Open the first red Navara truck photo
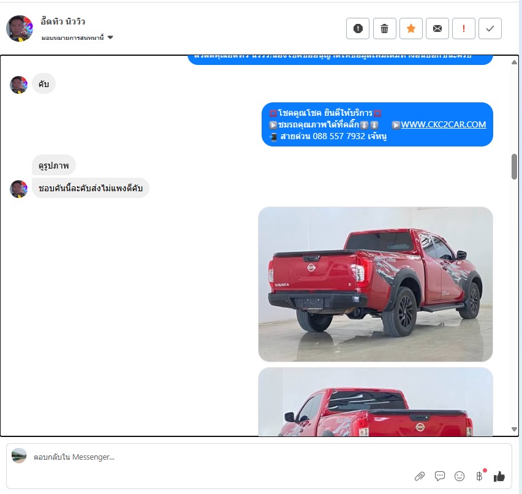Image resolution: width=522 pixels, height=494 pixels. tap(375, 284)
